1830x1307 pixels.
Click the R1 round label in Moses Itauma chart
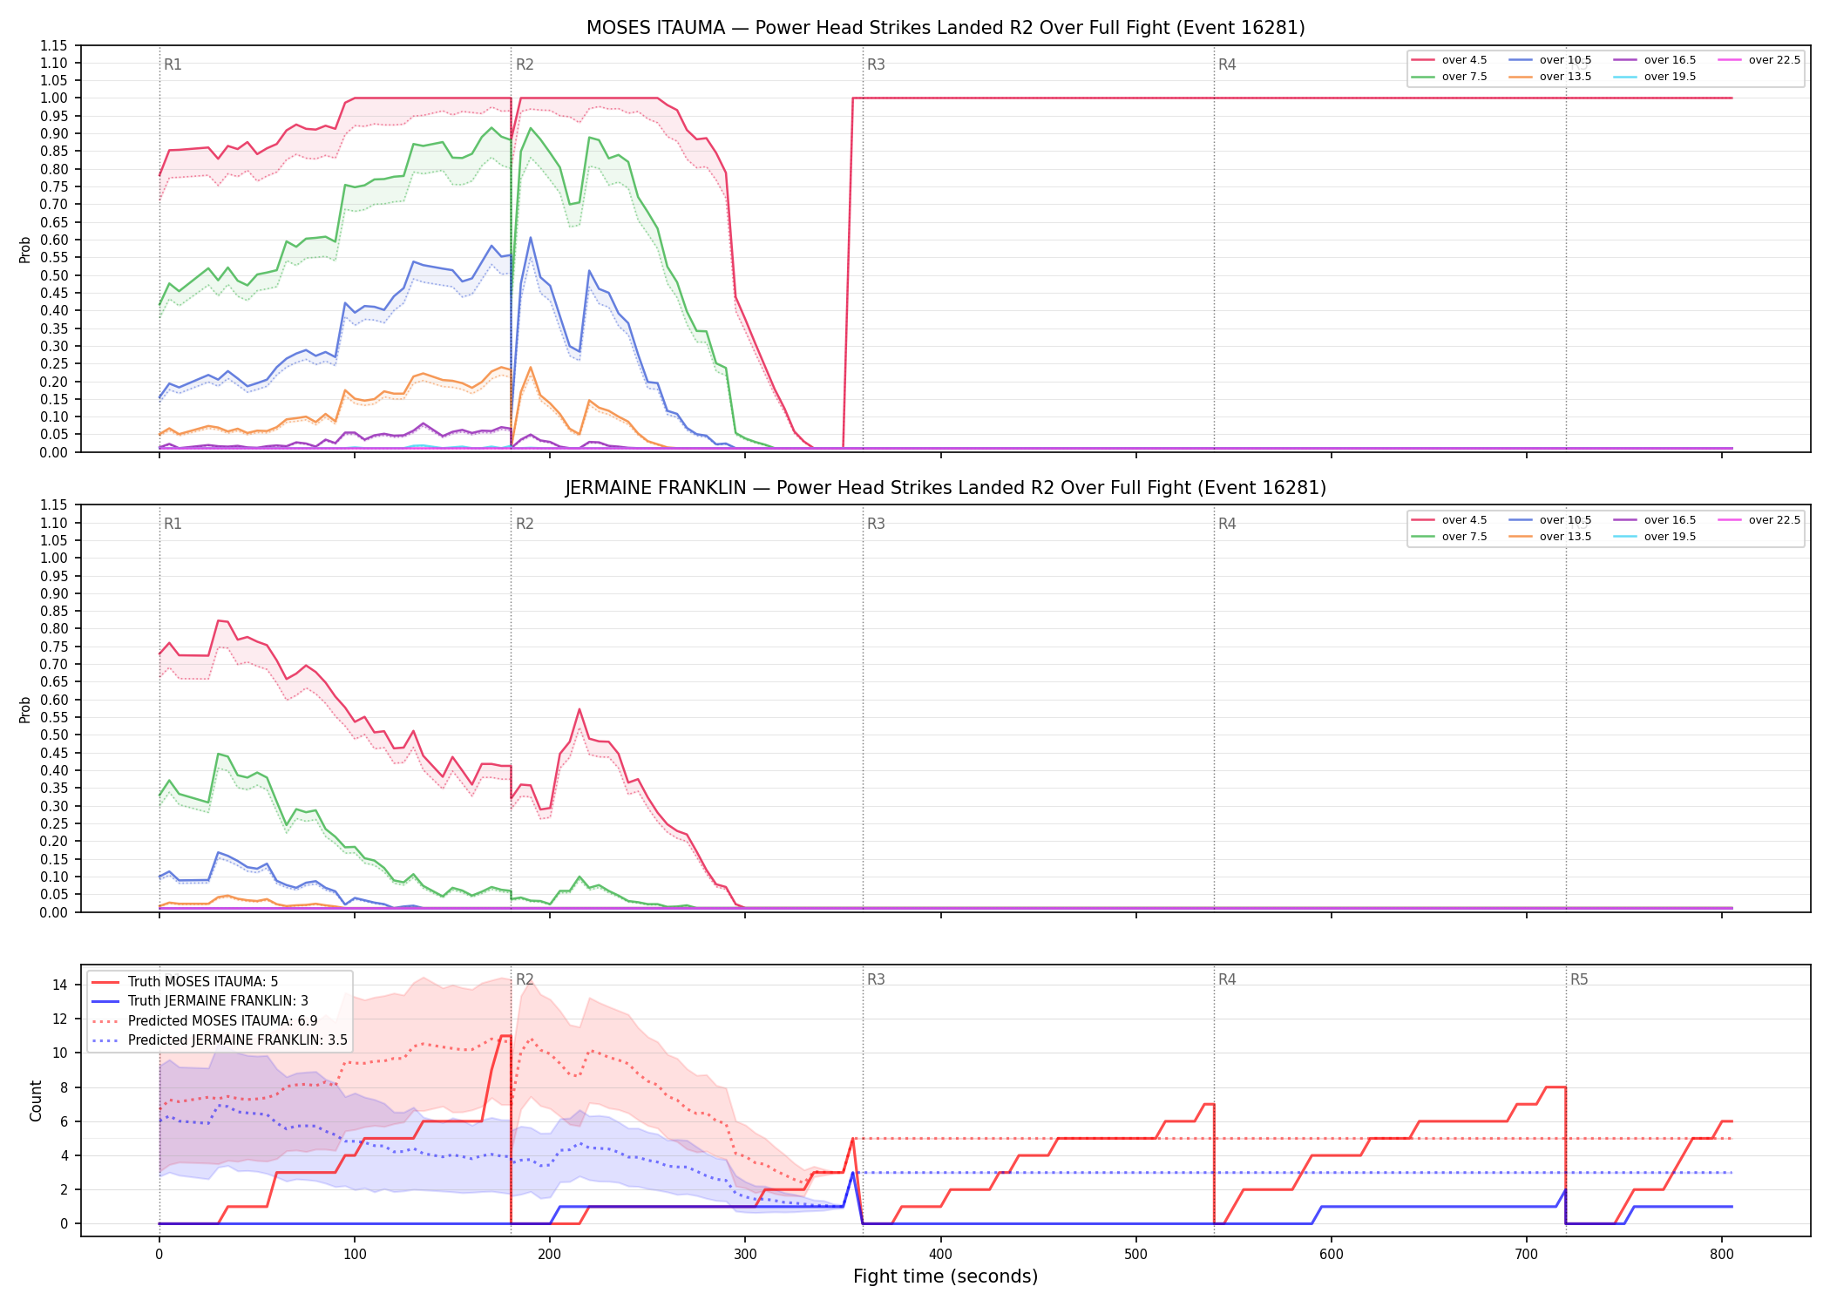[173, 64]
